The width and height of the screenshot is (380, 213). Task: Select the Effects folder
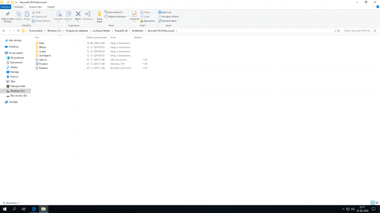42,47
